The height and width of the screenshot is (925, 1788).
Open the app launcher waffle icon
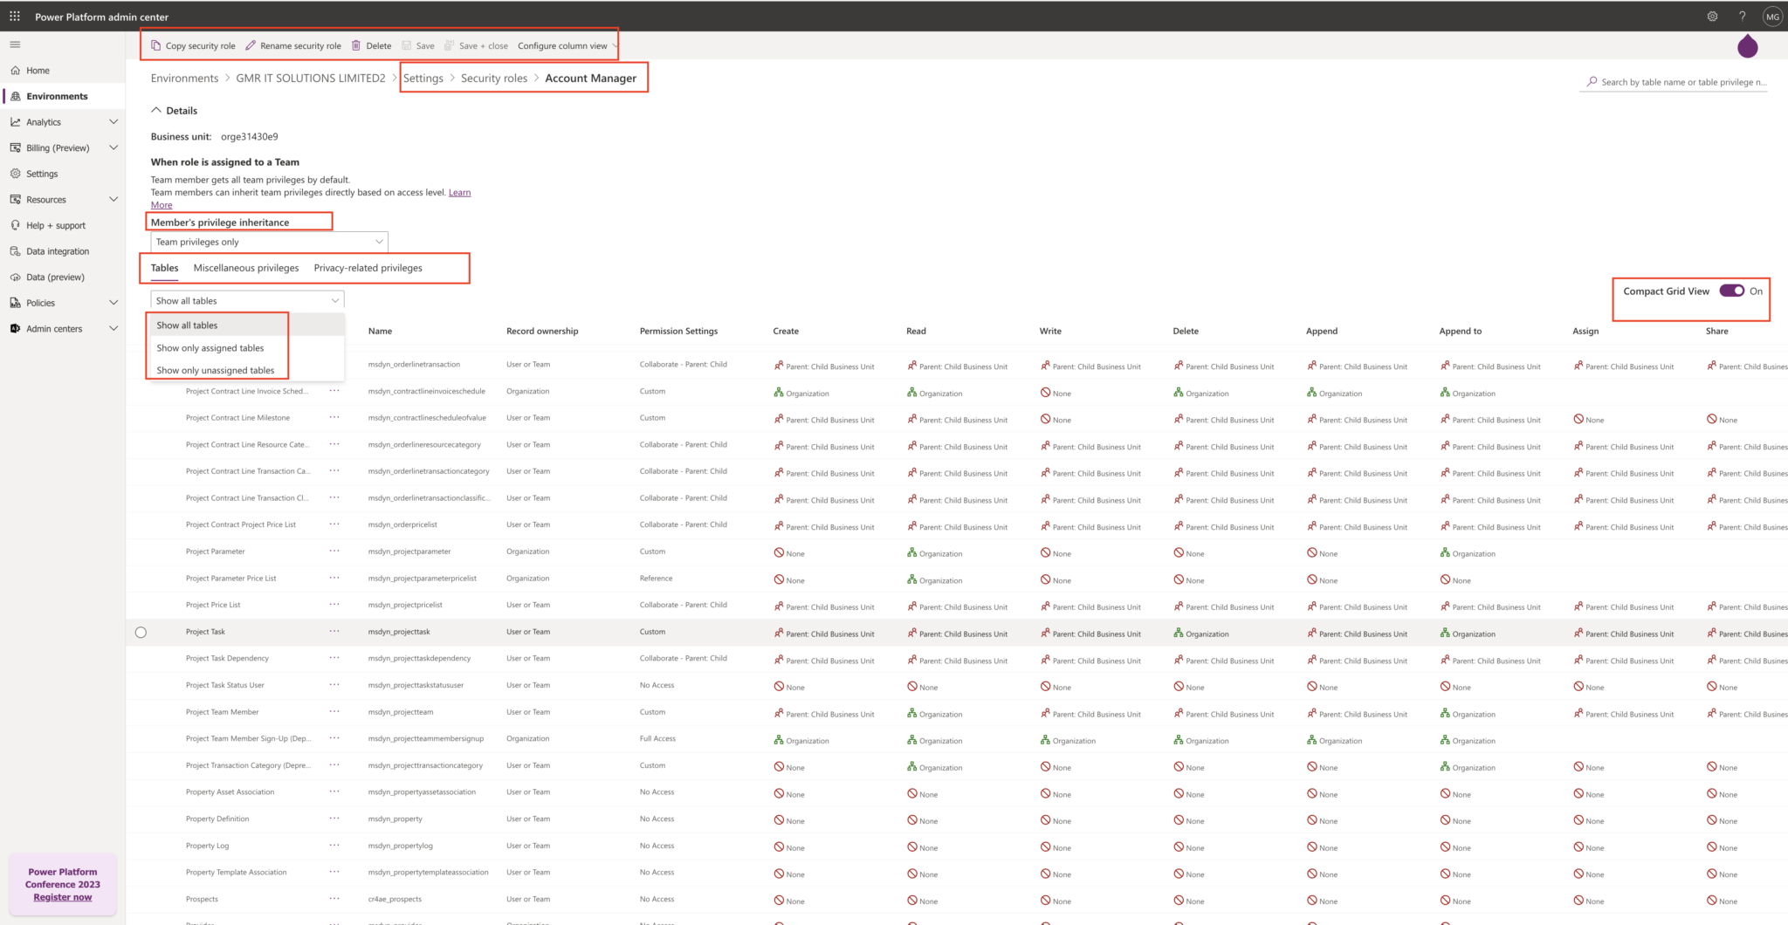(x=15, y=16)
